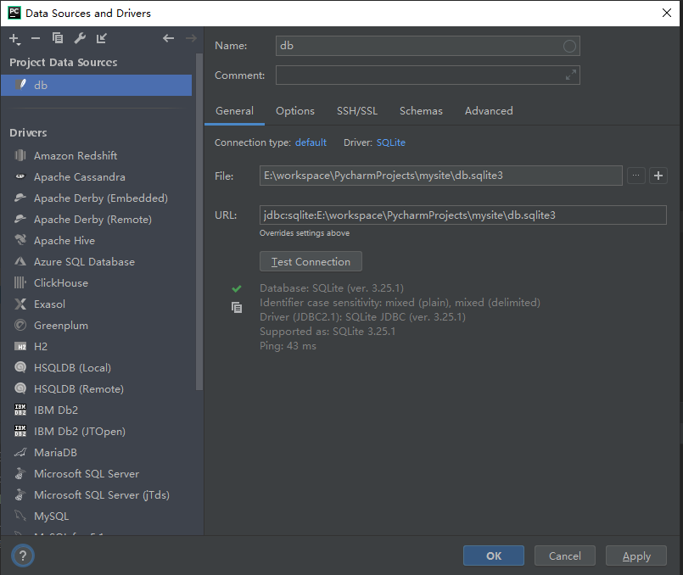Expand the Comment editor with corner icon

[x=572, y=75]
